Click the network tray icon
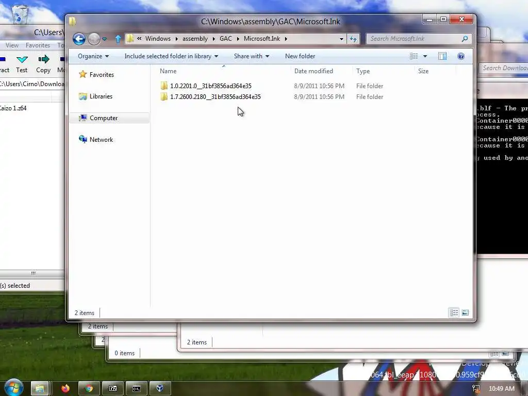528x396 pixels. pyautogui.click(x=476, y=389)
